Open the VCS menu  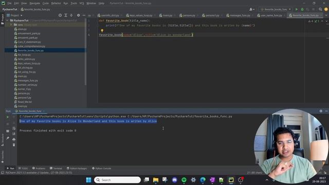[82, 4]
